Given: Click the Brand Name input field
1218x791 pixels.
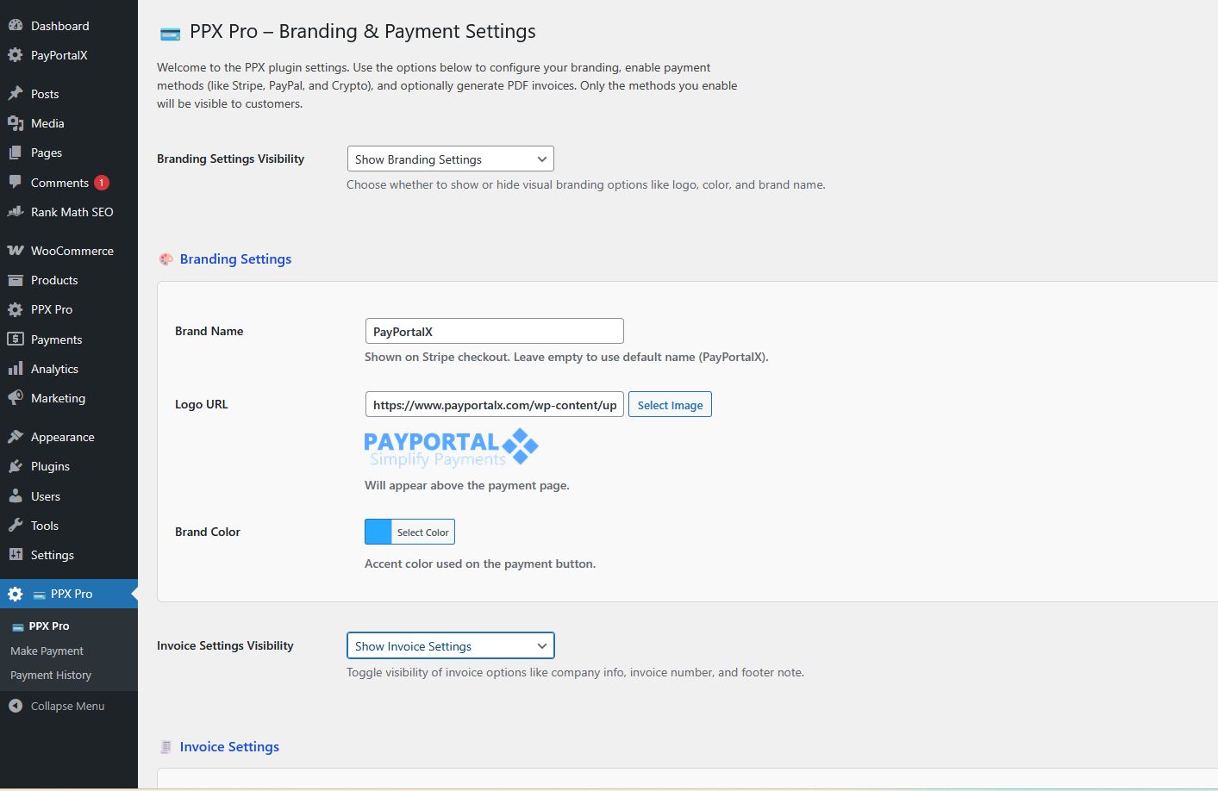Looking at the screenshot, I should [x=495, y=332].
